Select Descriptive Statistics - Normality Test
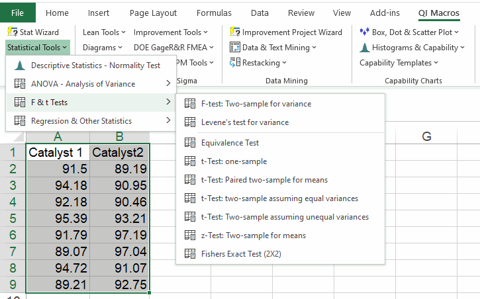 pyautogui.click(x=95, y=65)
